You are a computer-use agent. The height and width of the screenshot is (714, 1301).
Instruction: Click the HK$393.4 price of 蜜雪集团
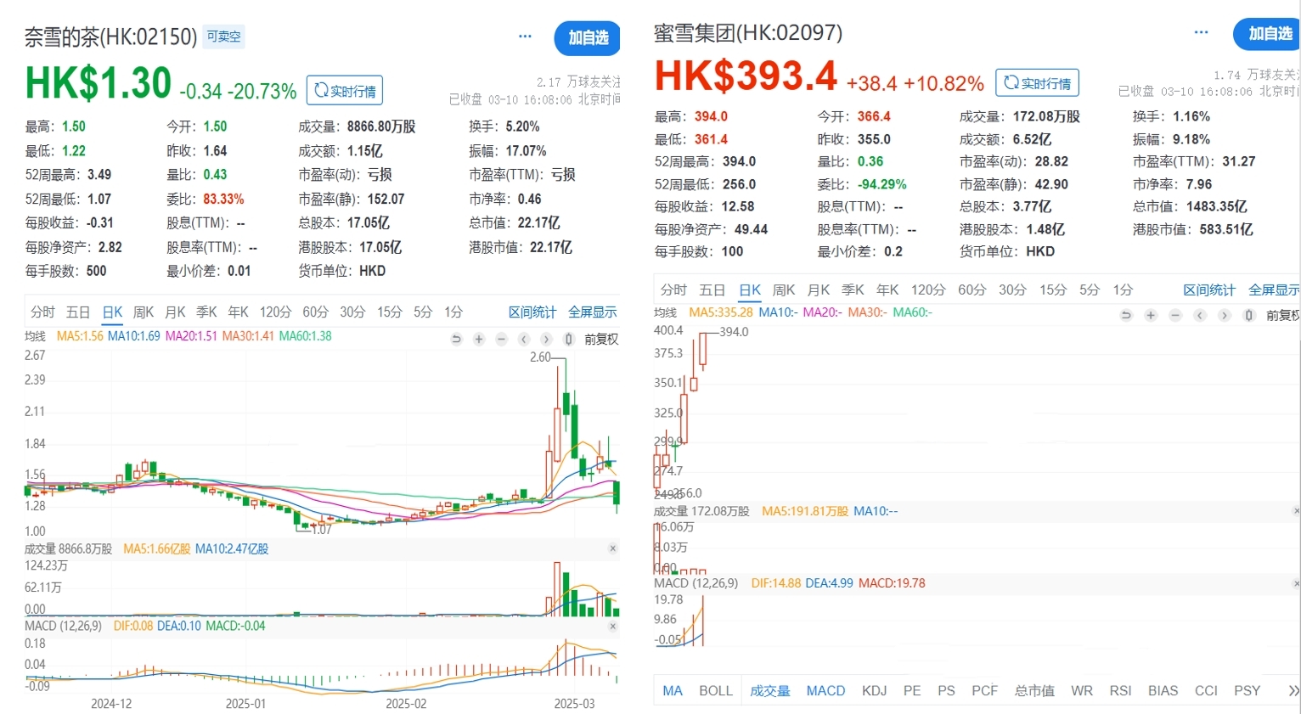tap(746, 76)
